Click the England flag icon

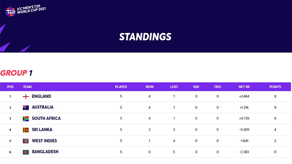[x=26, y=97]
